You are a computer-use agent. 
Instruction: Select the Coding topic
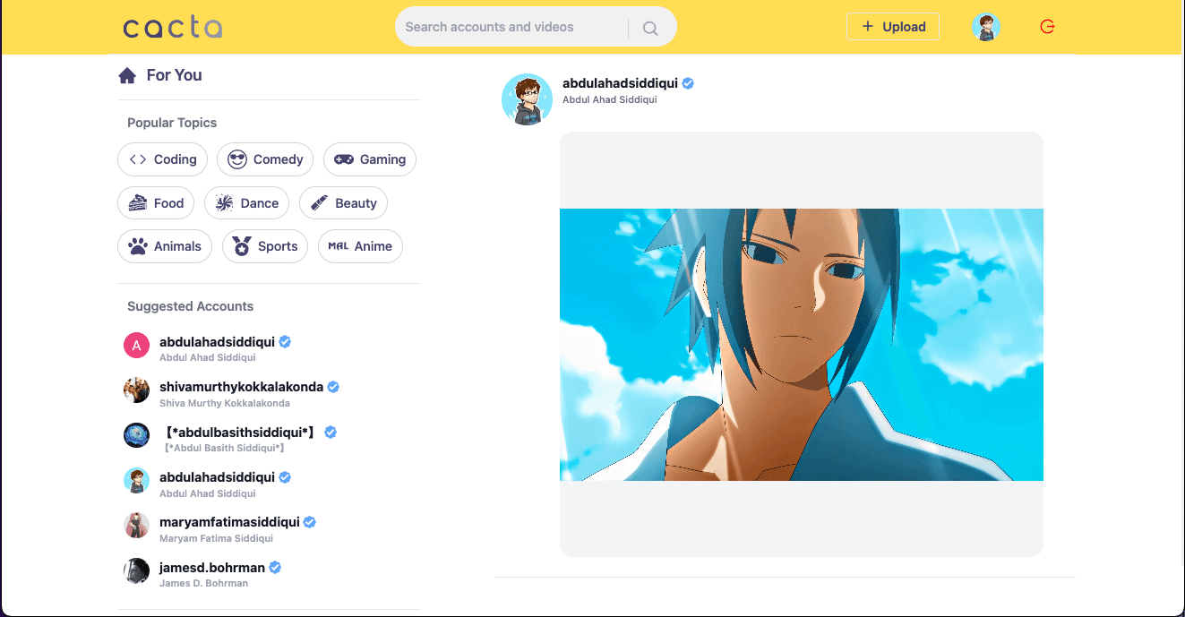pos(163,159)
